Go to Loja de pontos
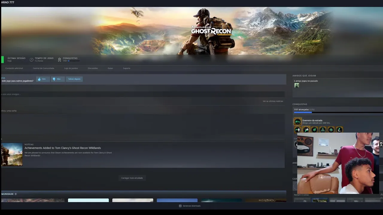 71,68
